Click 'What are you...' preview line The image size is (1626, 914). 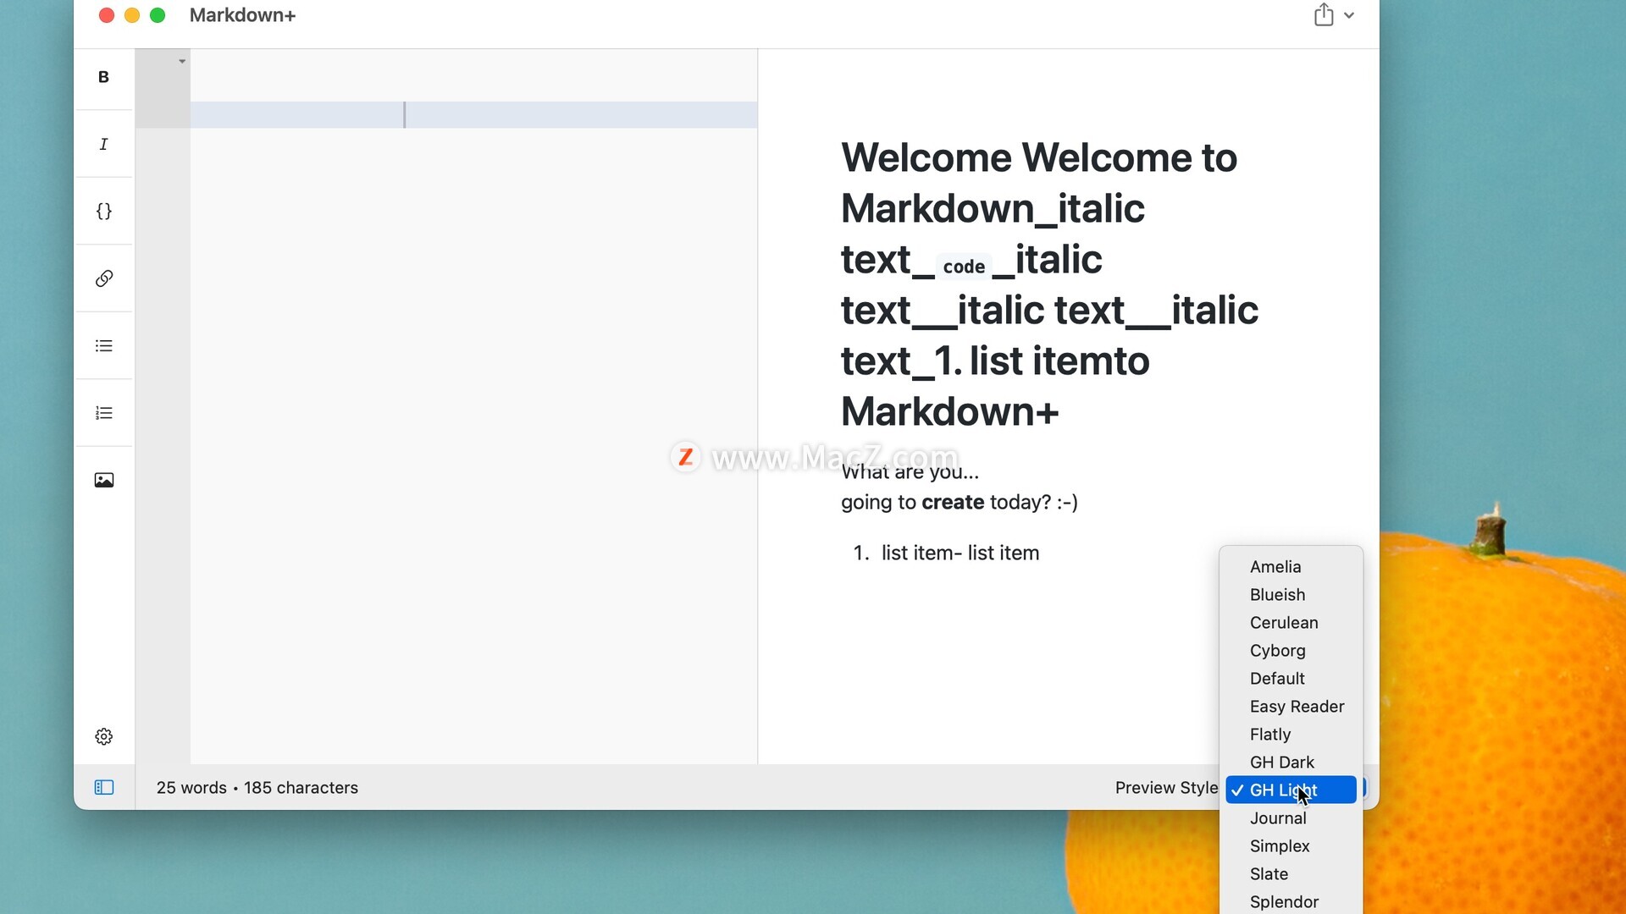click(x=910, y=471)
